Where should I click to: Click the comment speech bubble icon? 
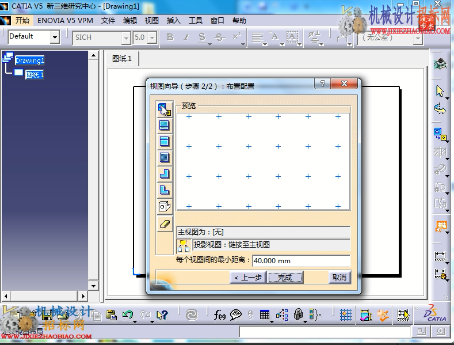point(236,315)
